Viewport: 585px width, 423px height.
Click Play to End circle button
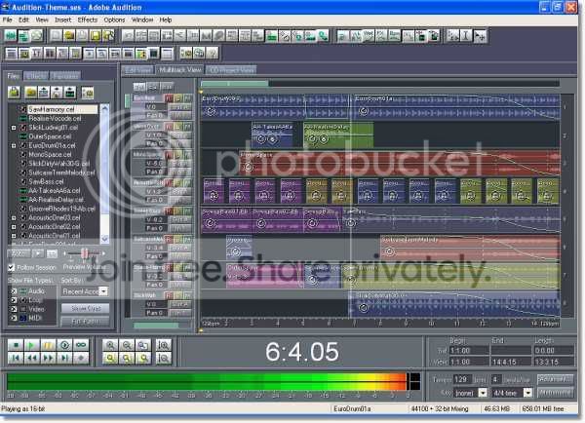pyautogui.click(x=64, y=345)
